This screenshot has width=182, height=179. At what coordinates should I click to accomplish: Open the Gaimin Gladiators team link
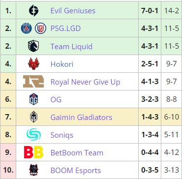coord(81,117)
